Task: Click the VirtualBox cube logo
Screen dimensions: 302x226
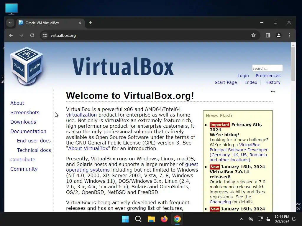Action: [27, 66]
